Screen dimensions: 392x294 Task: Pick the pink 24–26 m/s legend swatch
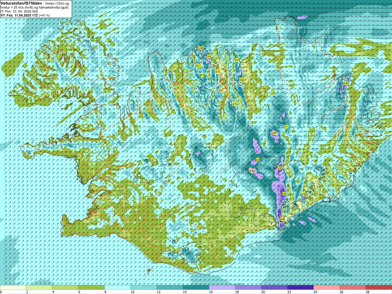pyautogui.click(x=327, y=288)
